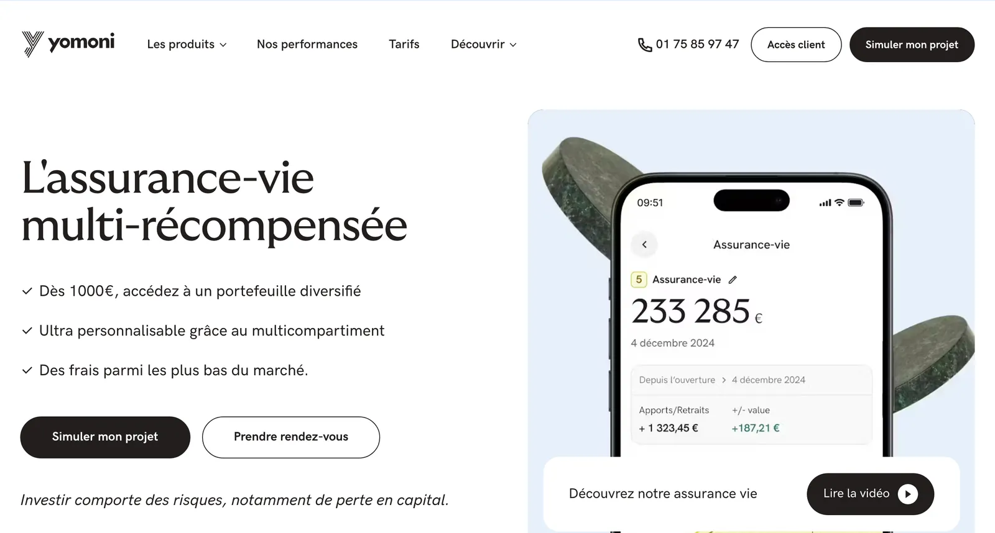Click Des frais parmi les plus bas du marché
The height and width of the screenshot is (533, 995).
coord(174,370)
